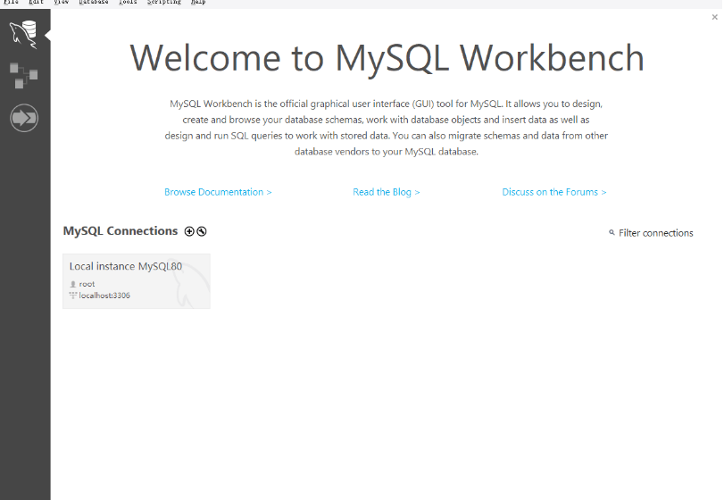The image size is (724, 500).
Task: Follow the Discuss on the Forums link
Action: coord(554,192)
